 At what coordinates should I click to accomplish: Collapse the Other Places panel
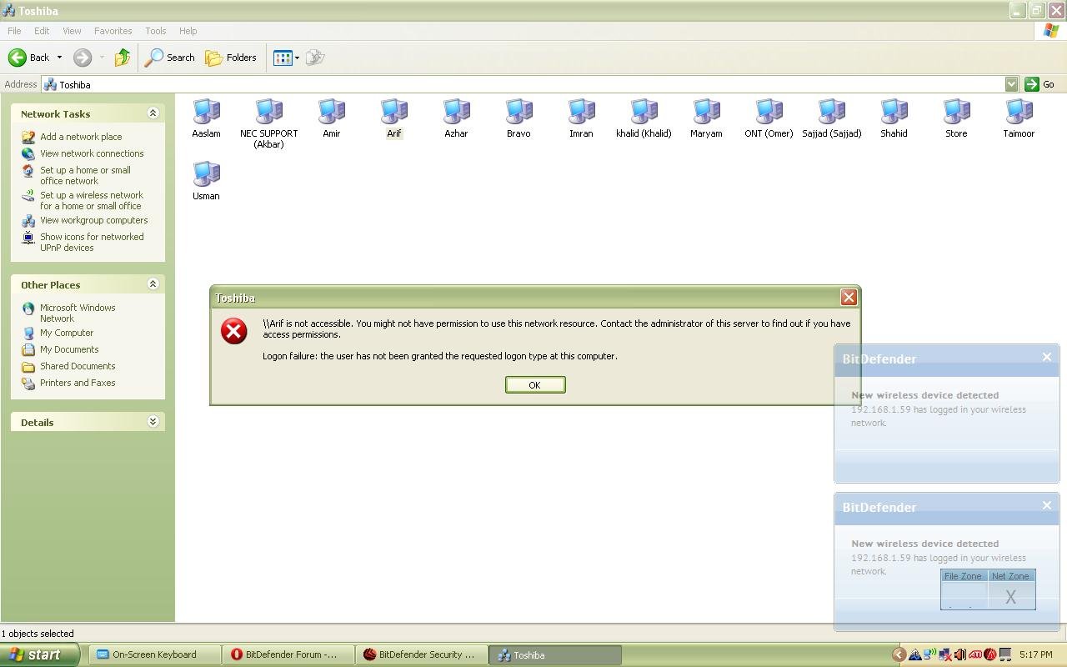153,284
